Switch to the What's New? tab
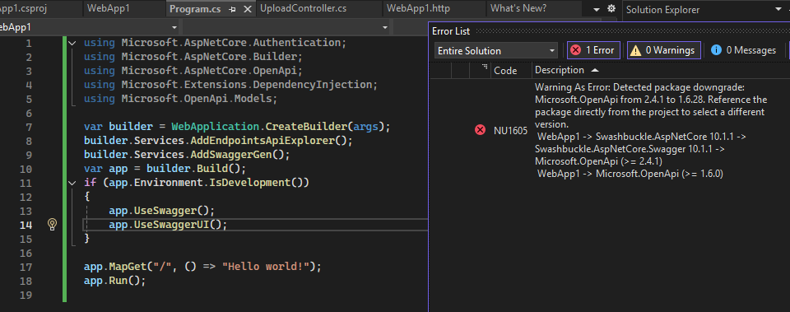The width and height of the screenshot is (790, 312). pos(518,8)
